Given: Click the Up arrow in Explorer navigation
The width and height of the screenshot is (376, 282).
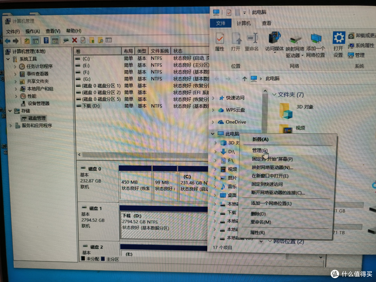Looking at the screenshot, I should 244,79.
